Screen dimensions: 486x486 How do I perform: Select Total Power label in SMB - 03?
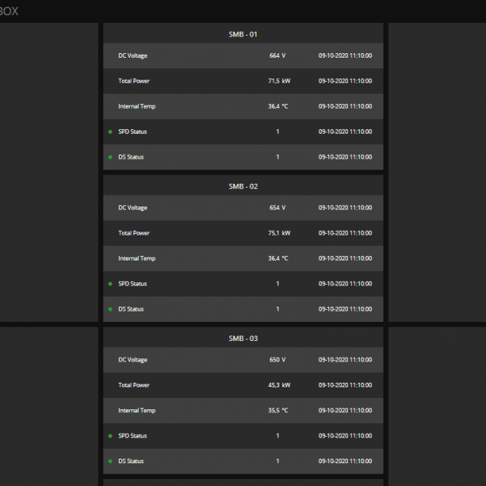134,385
